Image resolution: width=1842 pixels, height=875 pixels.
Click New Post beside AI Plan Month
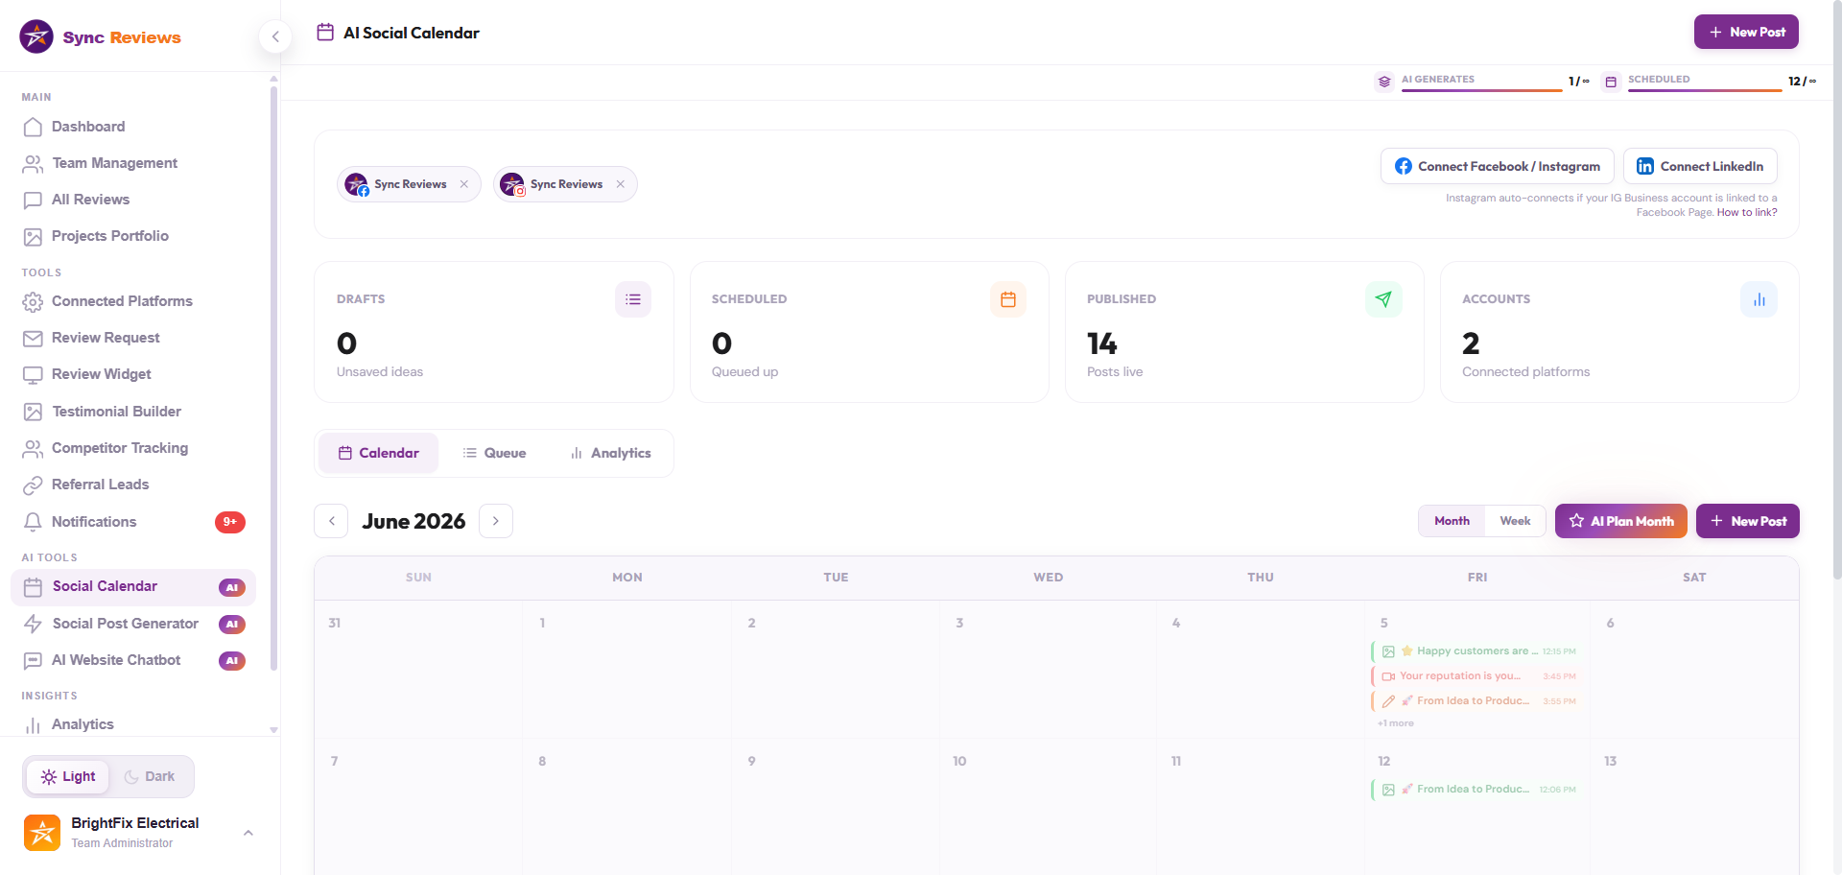pos(1748,521)
